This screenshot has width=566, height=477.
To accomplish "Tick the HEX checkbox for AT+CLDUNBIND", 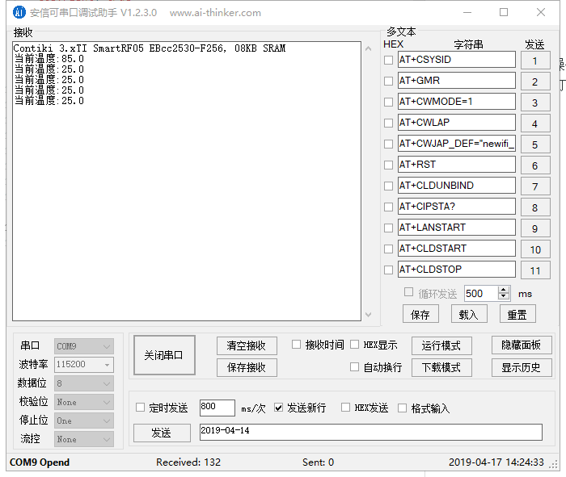I will pyautogui.click(x=388, y=186).
